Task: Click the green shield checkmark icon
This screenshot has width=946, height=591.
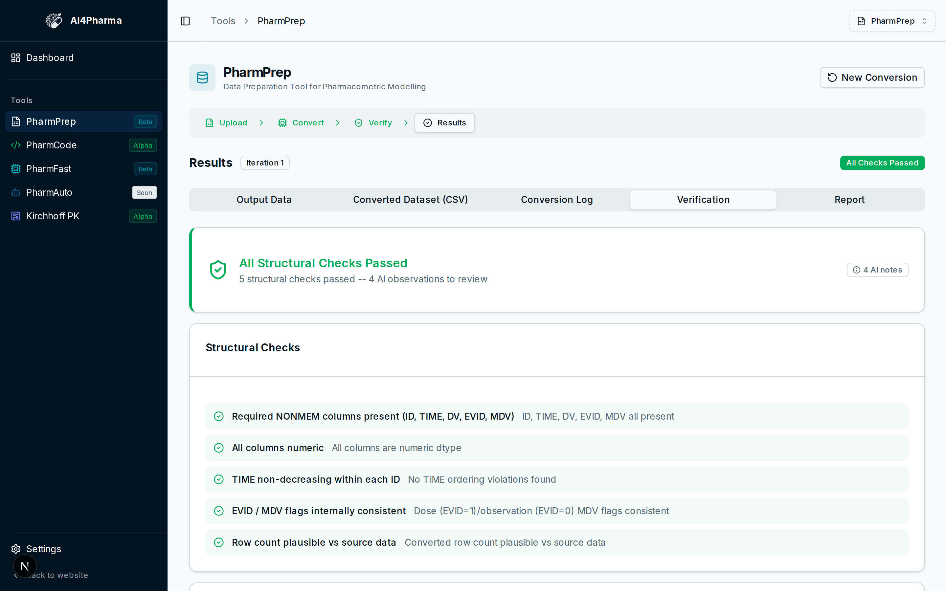Action: [x=218, y=270]
